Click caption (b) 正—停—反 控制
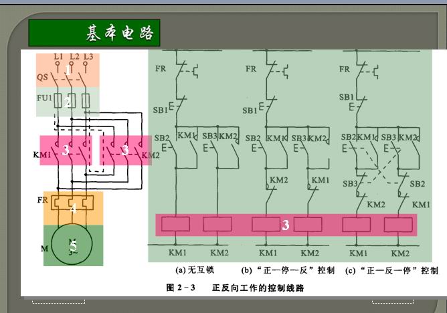This screenshot has width=447, height=313. tap(288, 271)
